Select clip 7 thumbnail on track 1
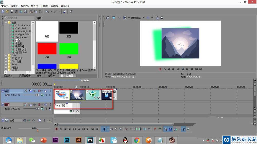 [94, 95]
